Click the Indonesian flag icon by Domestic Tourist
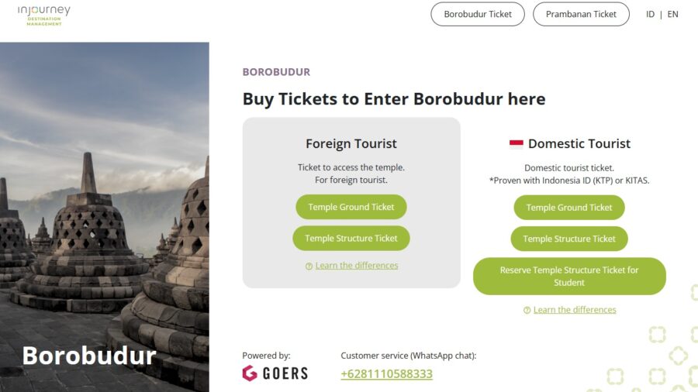This screenshot has width=698, height=392. click(x=516, y=143)
